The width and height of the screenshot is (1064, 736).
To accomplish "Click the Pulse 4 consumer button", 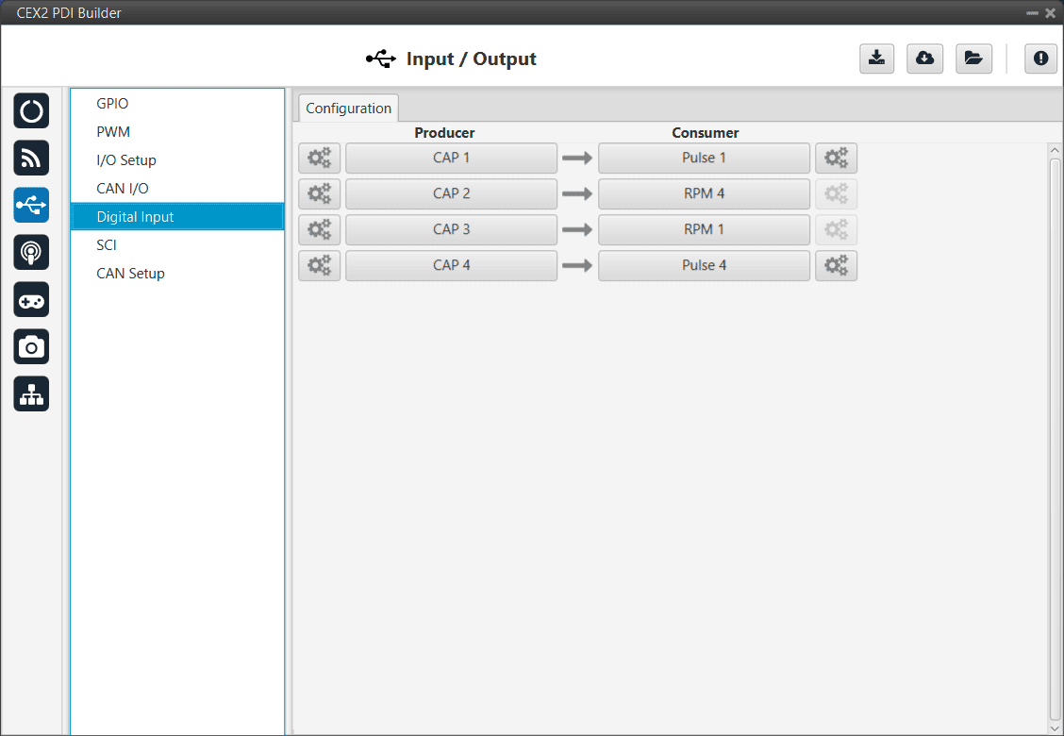I will (704, 265).
